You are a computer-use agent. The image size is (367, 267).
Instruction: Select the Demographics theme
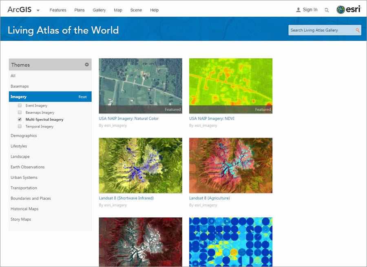[24, 136]
